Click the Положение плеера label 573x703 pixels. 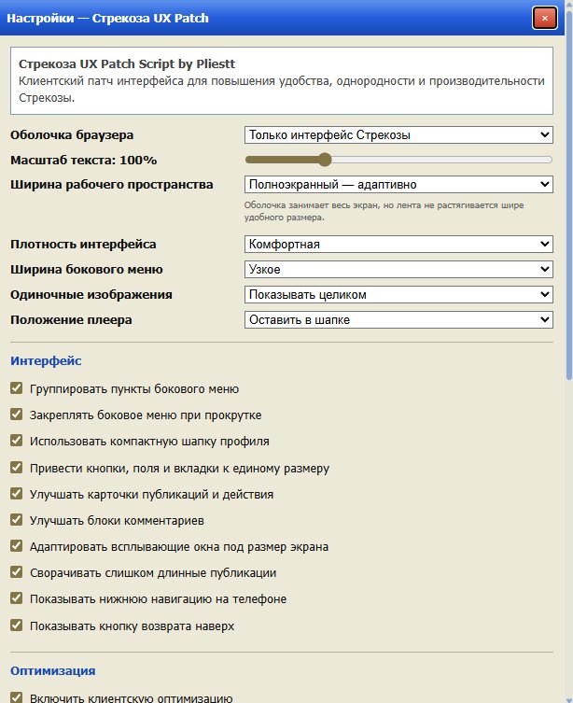71,319
